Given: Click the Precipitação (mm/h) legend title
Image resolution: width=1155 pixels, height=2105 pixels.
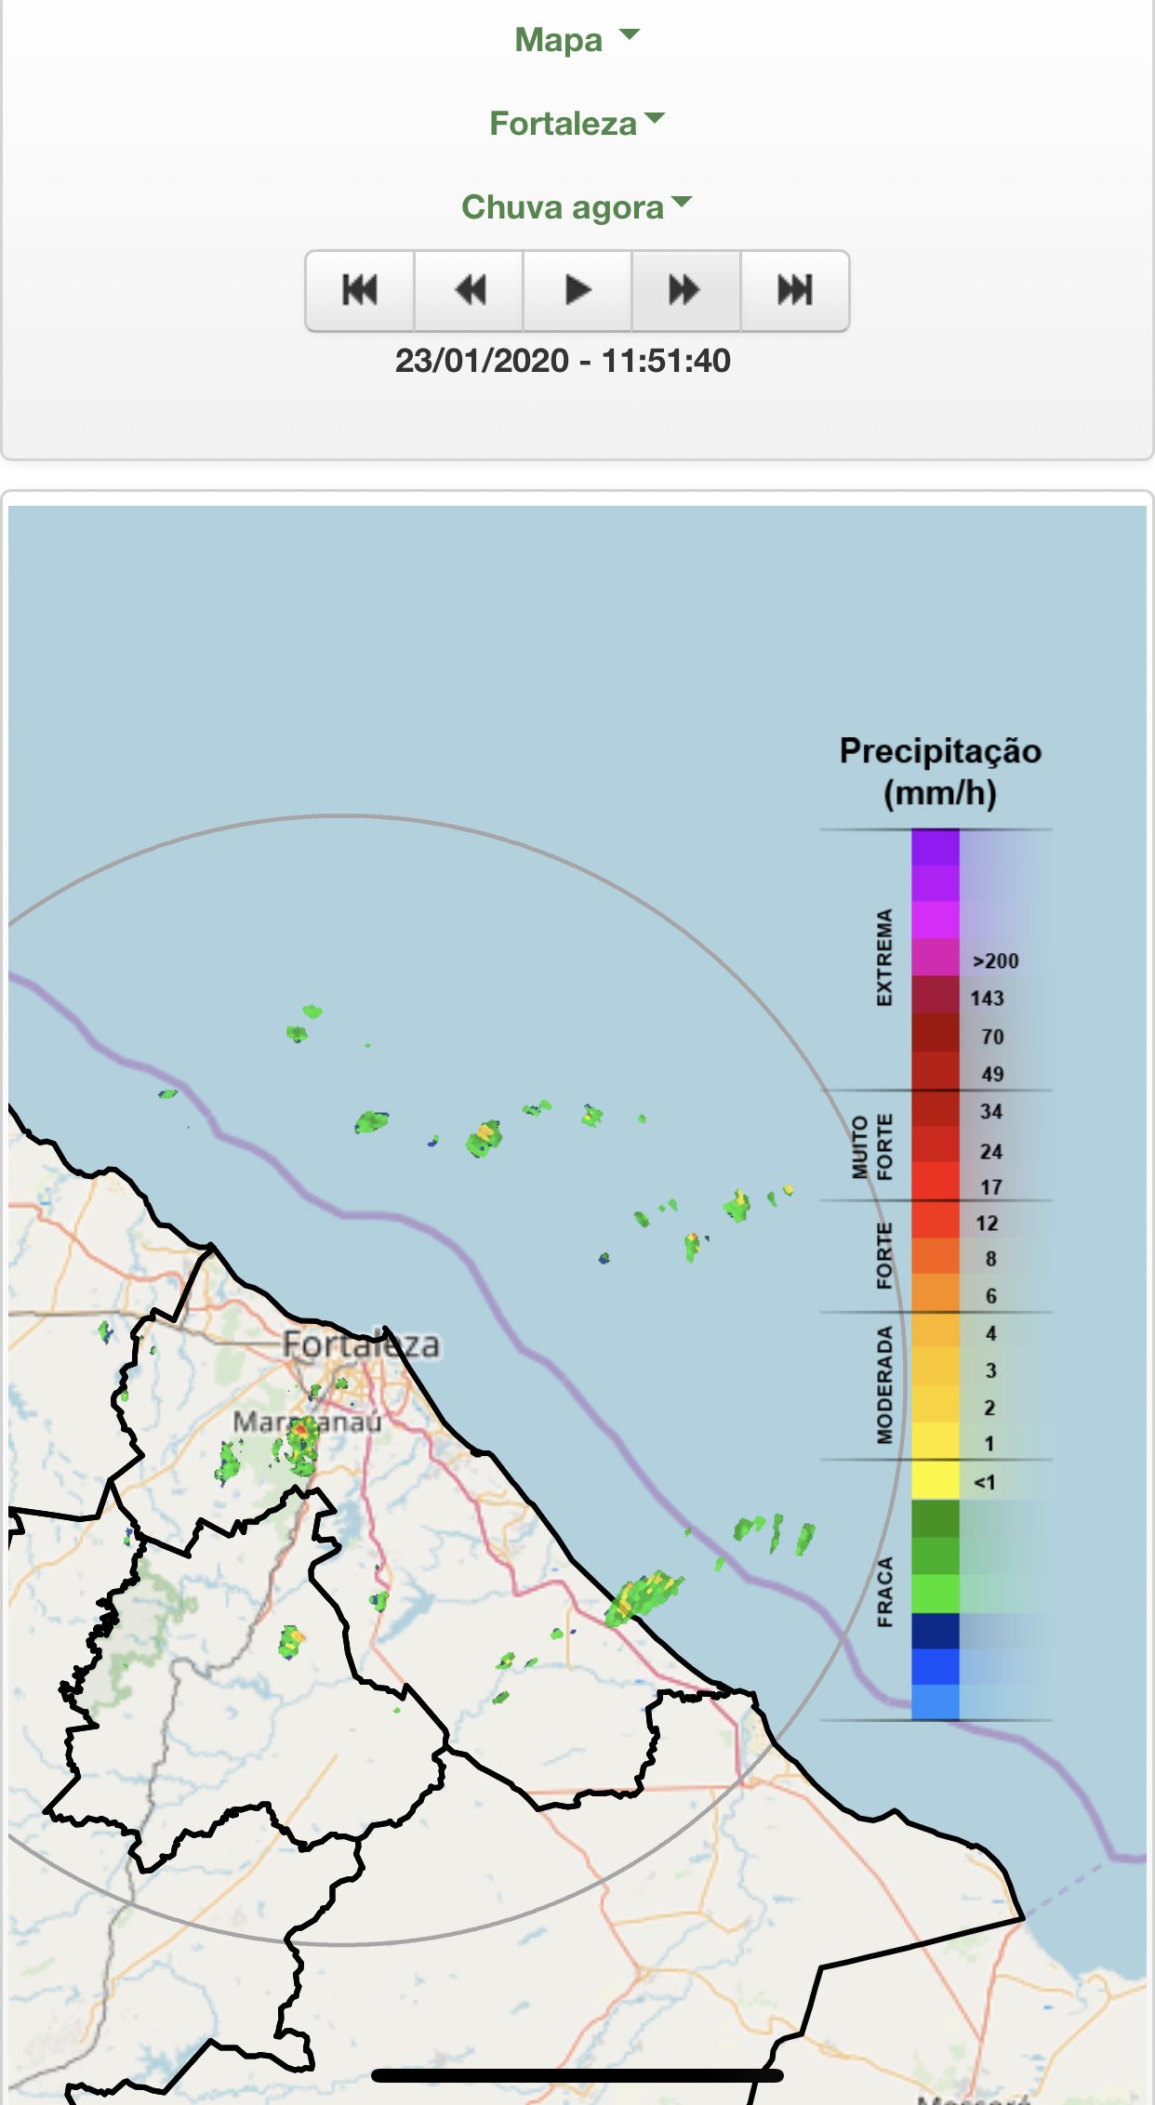Looking at the screenshot, I should pyautogui.click(x=940, y=772).
